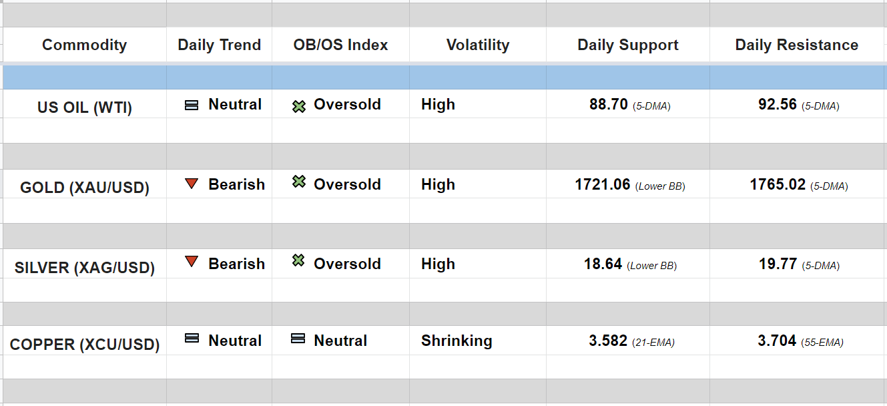This screenshot has height=406, width=887.
Task: Click the green oversold icon for US Oil
Action: pyautogui.click(x=299, y=106)
